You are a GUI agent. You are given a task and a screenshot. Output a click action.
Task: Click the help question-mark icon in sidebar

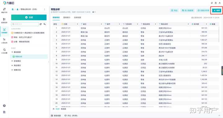click(x=4, y=106)
